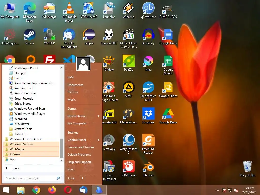Click the Lock button

[73, 178]
